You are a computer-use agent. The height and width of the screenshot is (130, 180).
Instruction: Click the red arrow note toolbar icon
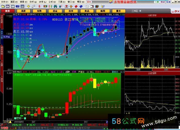(x=66, y=7)
